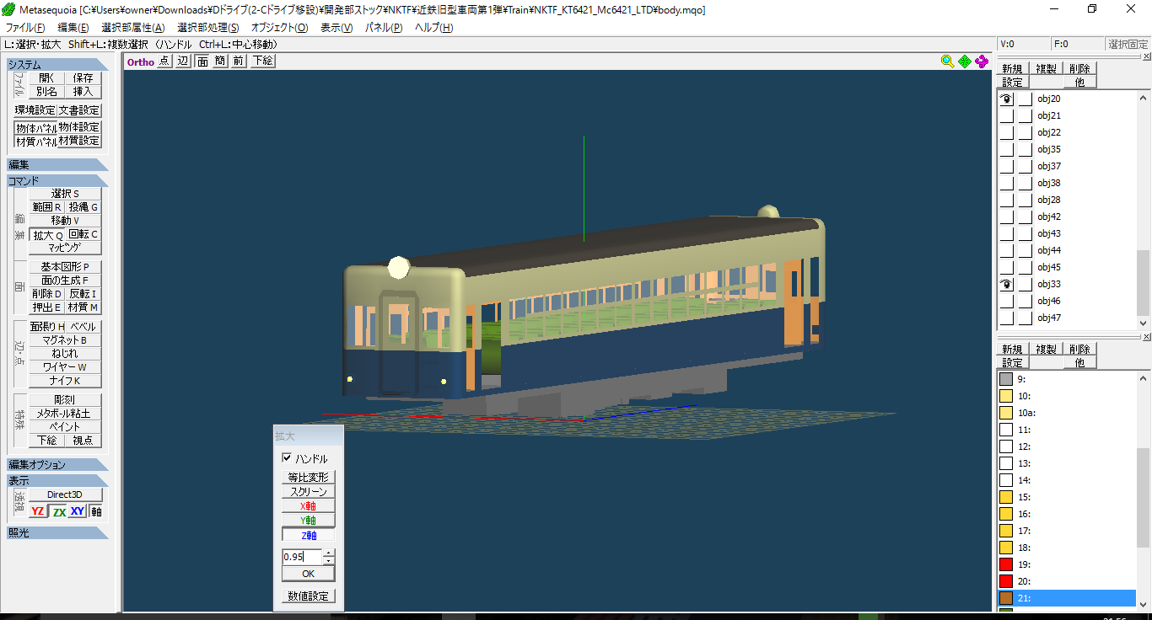
Task: Toggle 前 front-only display in viewport header
Action: pos(238,61)
